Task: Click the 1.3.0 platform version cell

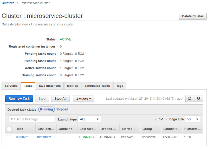Action: [187, 137]
